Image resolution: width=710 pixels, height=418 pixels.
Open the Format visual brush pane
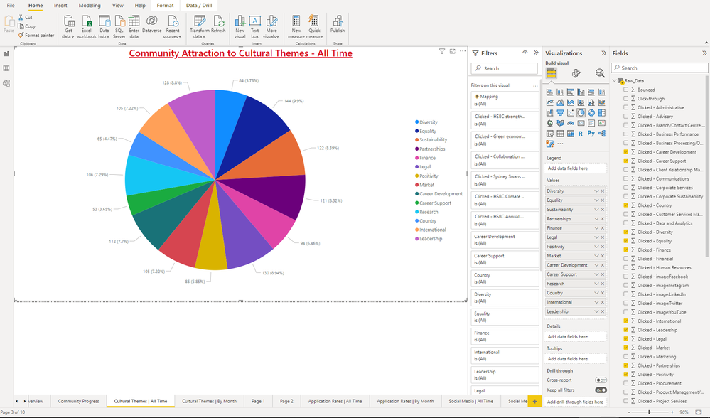point(576,73)
